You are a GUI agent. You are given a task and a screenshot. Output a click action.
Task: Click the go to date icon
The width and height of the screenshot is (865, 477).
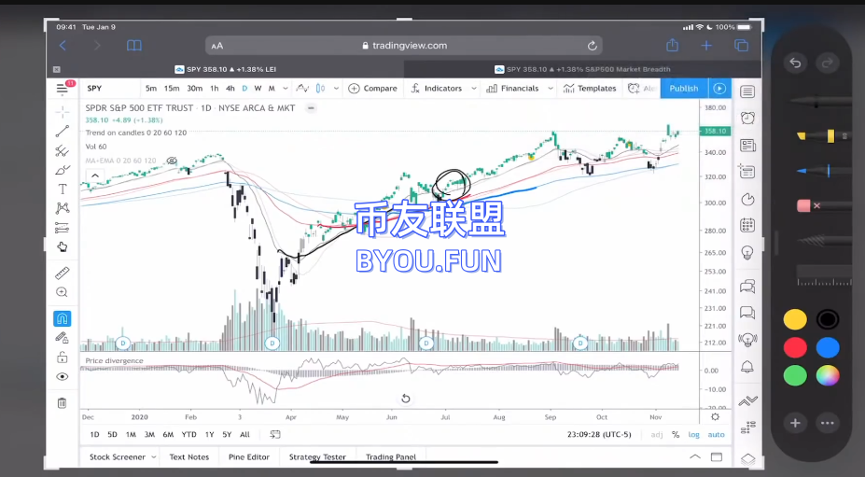274,434
